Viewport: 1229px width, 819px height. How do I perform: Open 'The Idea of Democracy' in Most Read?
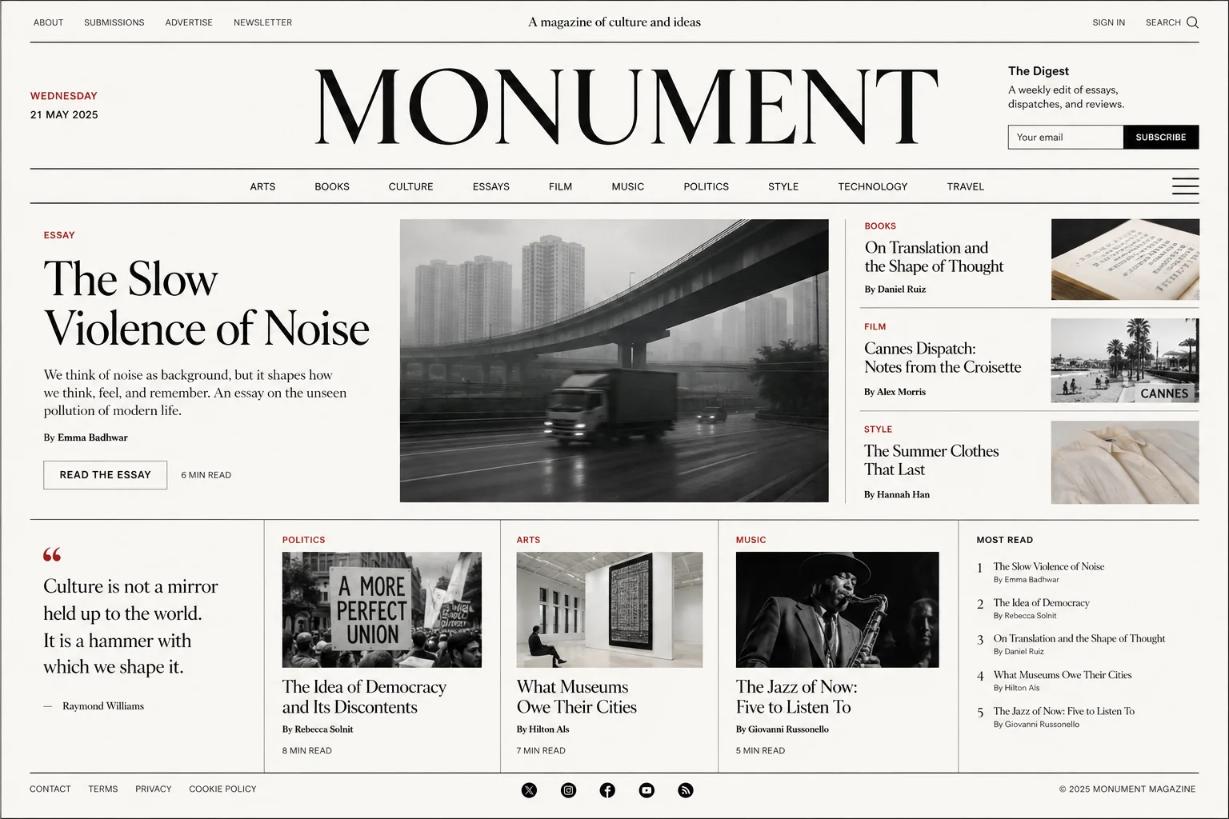pos(1041,602)
